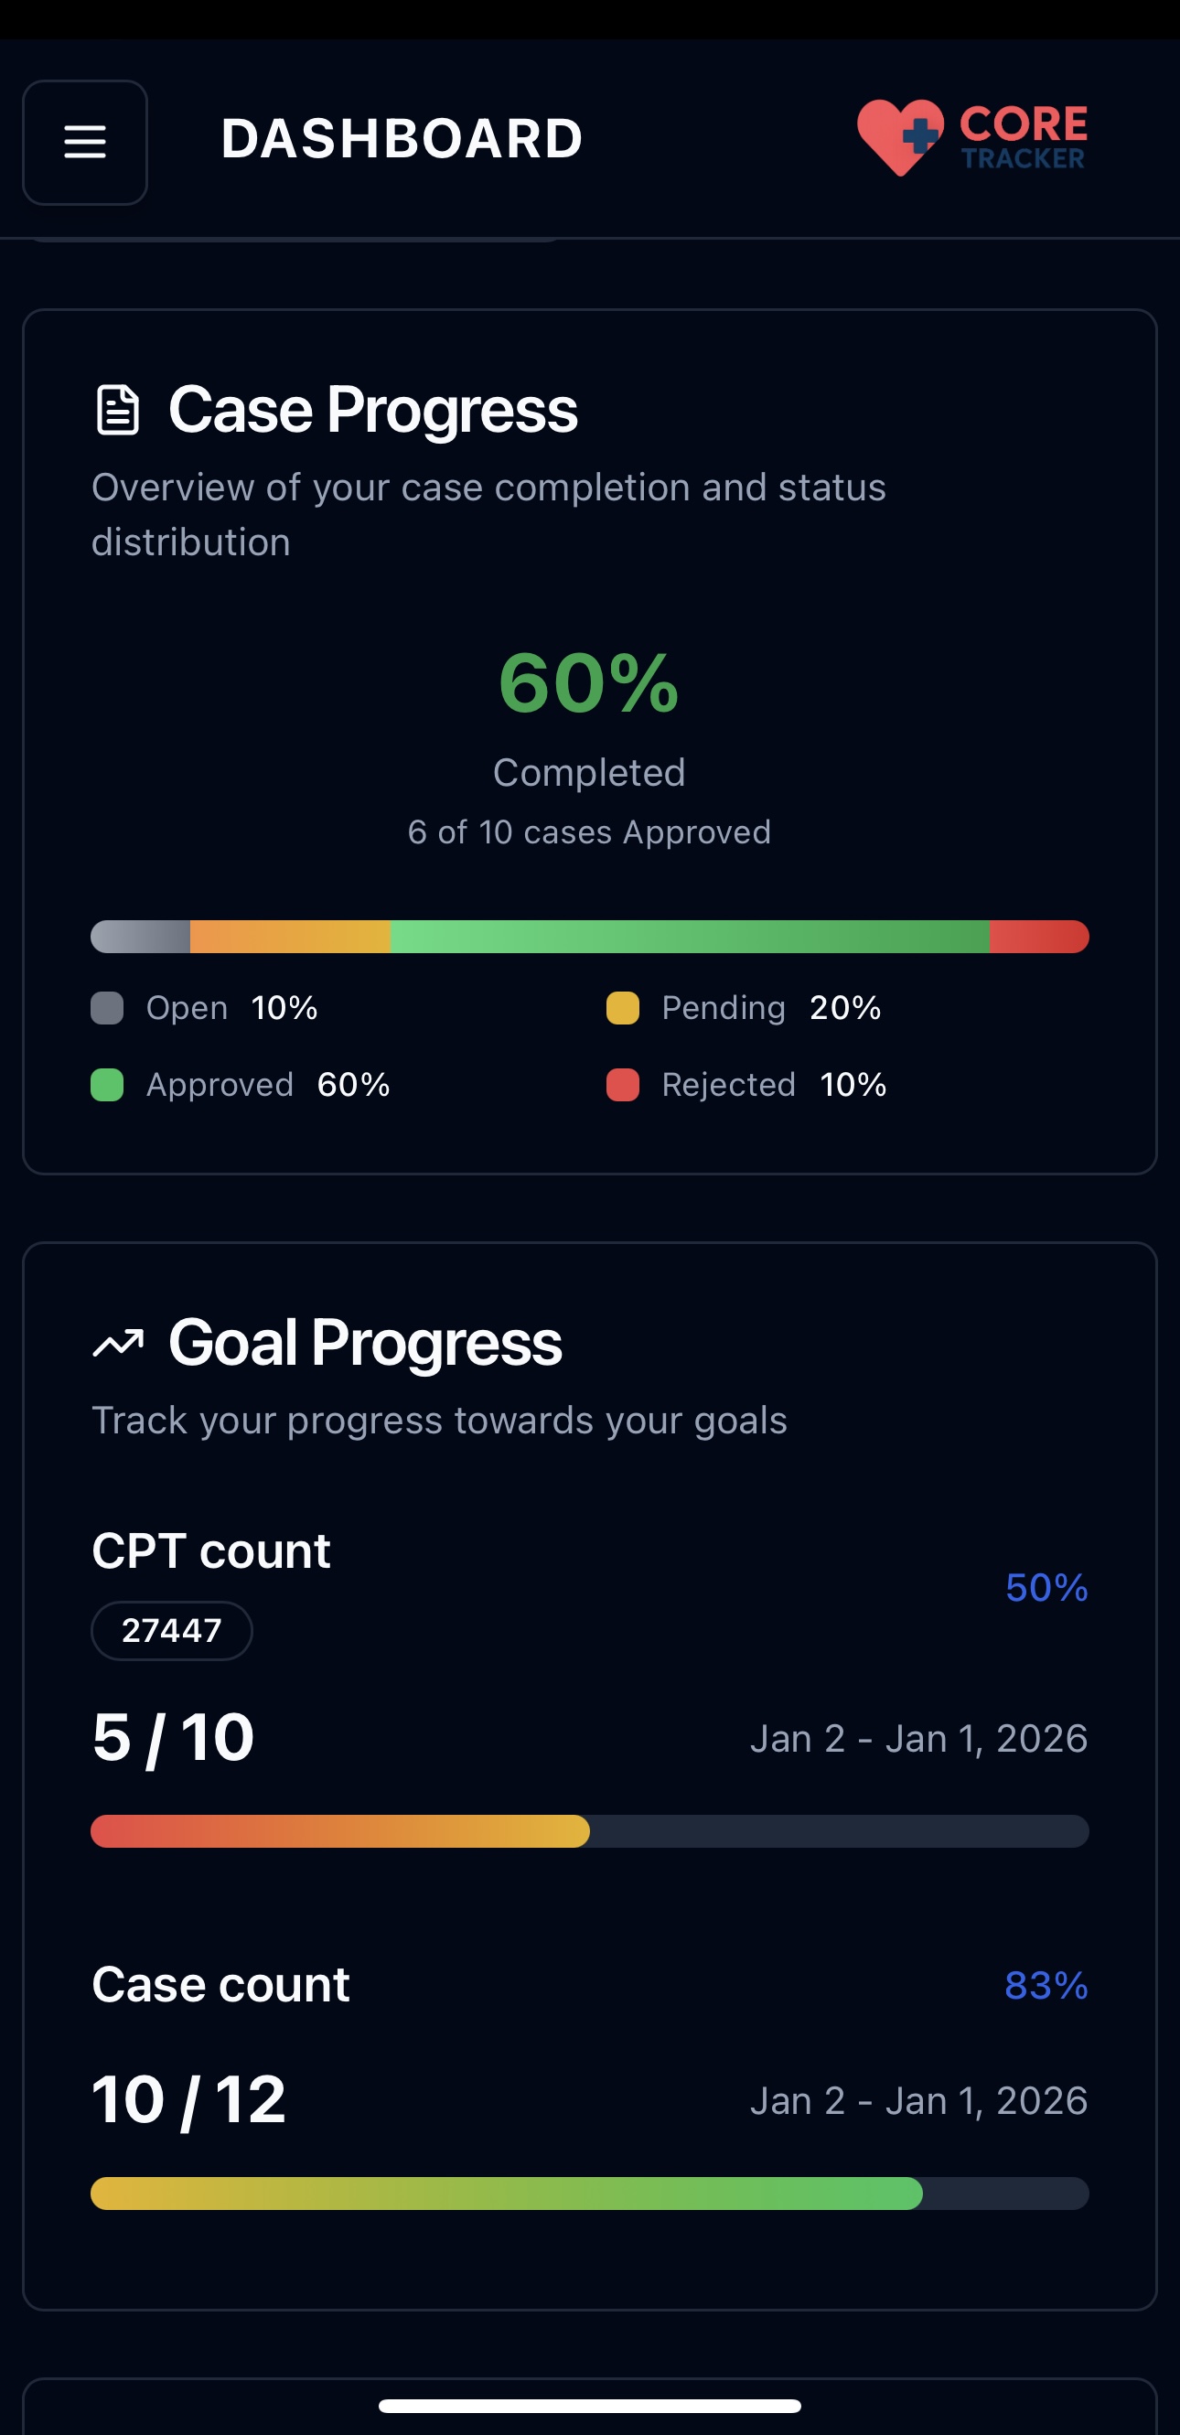Open the Case count goal title
Screen dimensions: 1180x2435
(x=220, y=1984)
